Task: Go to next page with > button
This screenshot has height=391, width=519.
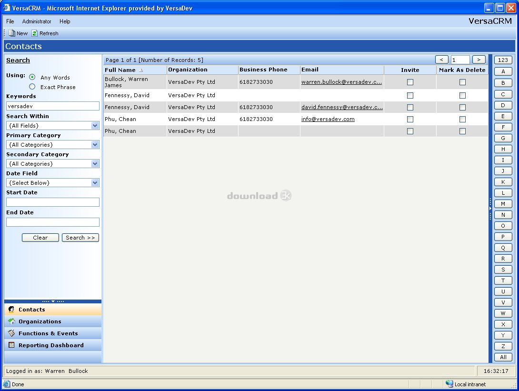Action: point(479,60)
